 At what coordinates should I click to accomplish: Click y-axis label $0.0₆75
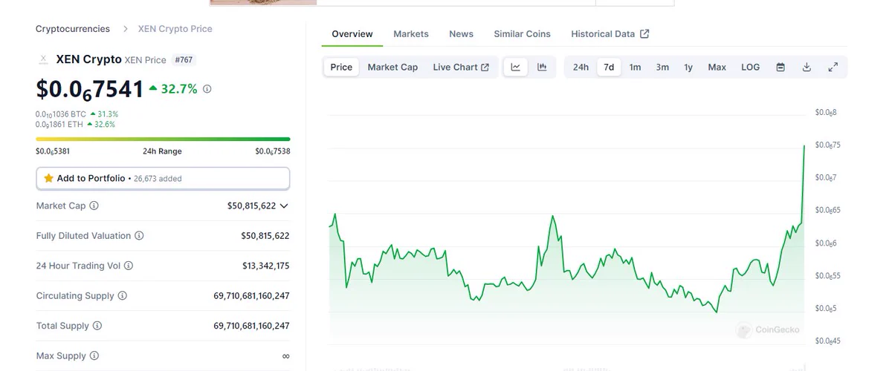click(x=827, y=145)
